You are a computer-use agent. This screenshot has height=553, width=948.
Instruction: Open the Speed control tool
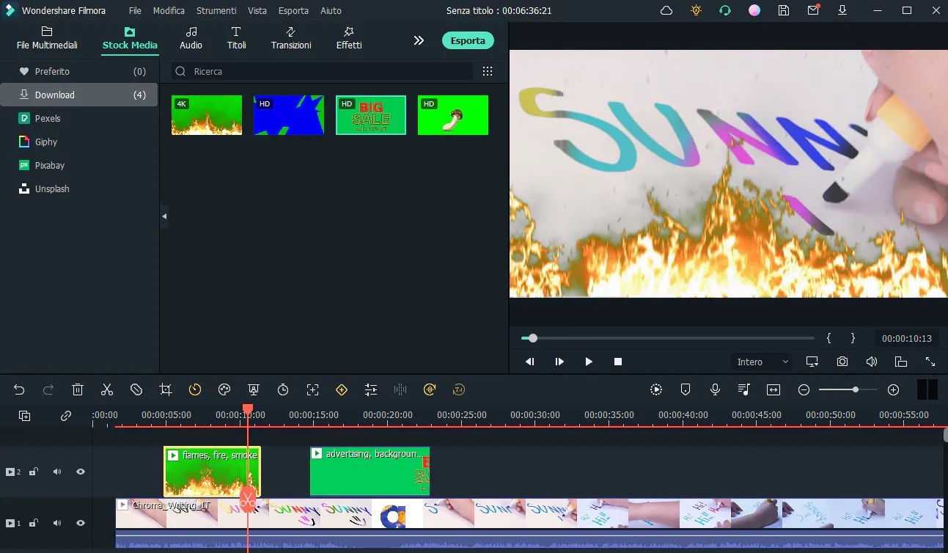pyautogui.click(x=194, y=389)
